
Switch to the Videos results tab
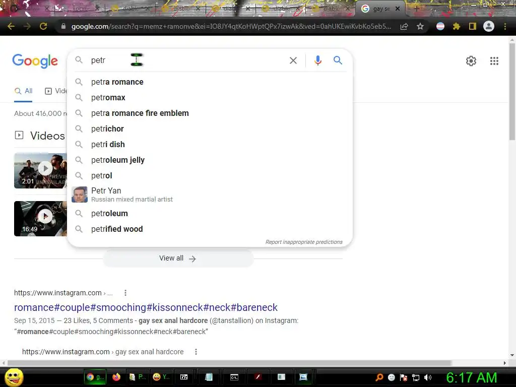[x=55, y=91]
